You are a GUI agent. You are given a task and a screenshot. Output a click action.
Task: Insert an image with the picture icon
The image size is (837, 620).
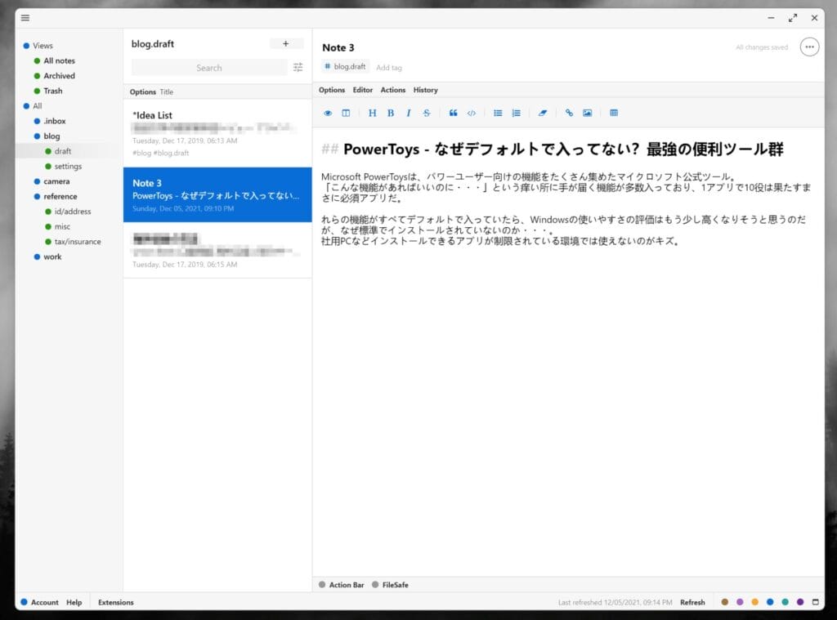coord(587,113)
